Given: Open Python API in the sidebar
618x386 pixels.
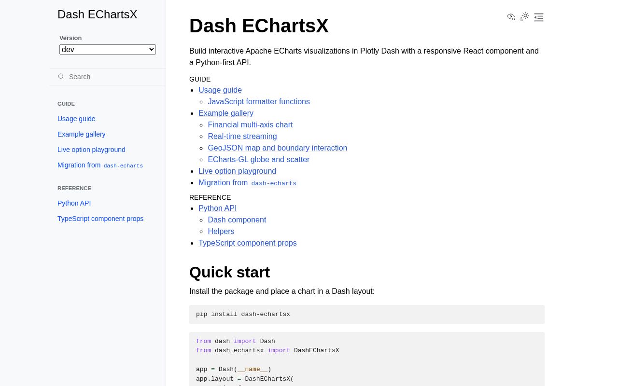Looking at the screenshot, I should tap(74, 203).
